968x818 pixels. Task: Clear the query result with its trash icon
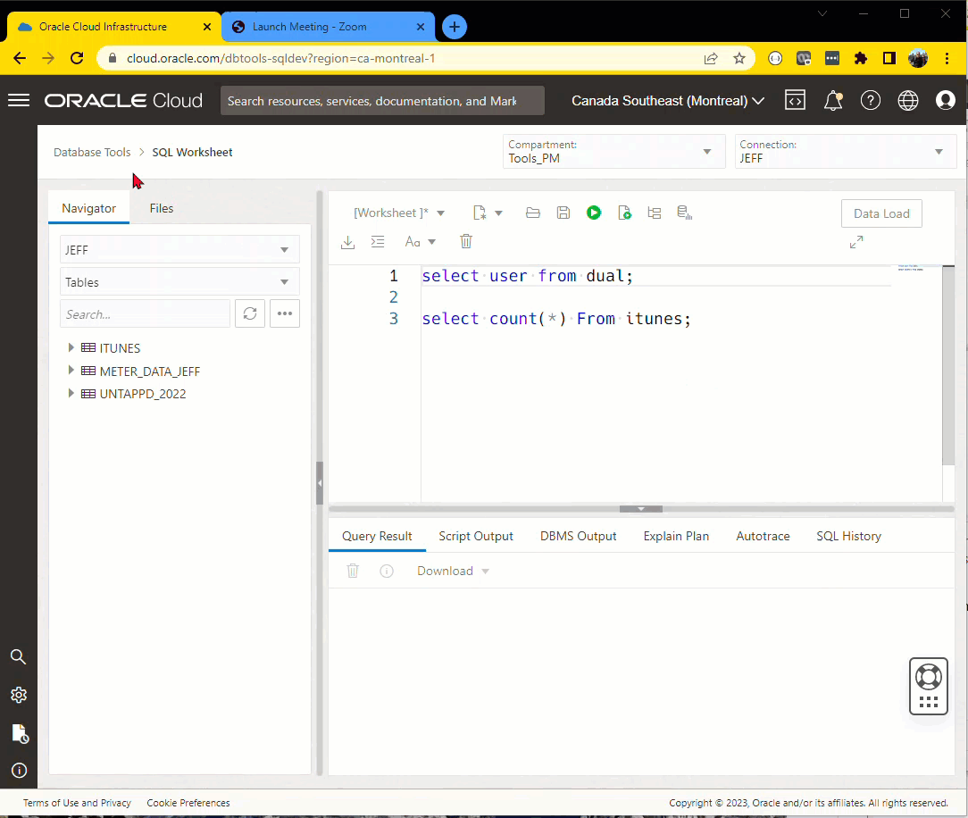point(353,571)
